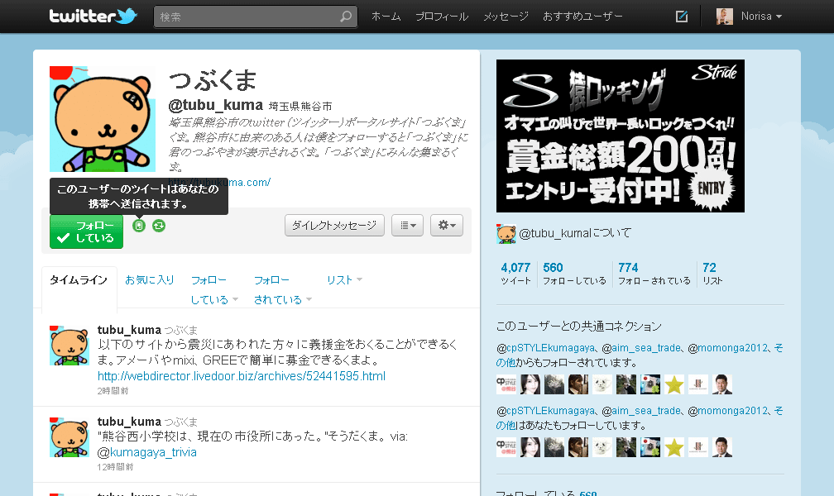Open the フォローされている tab dropdown
Viewport: 834px width, 496px height.
[x=282, y=289]
